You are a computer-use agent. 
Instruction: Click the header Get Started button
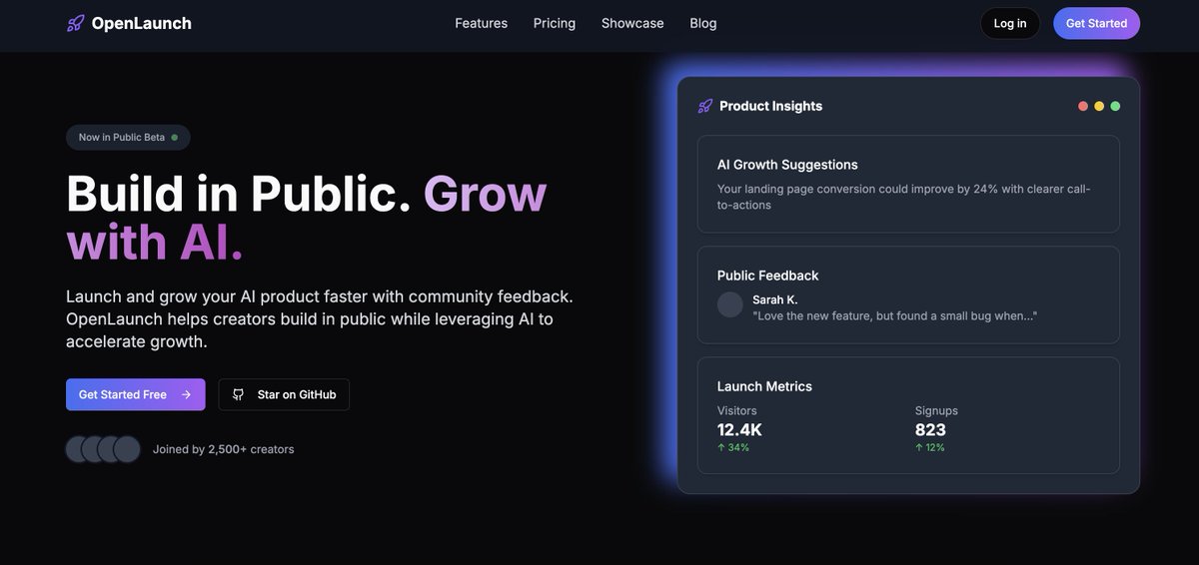tap(1096, 23)
